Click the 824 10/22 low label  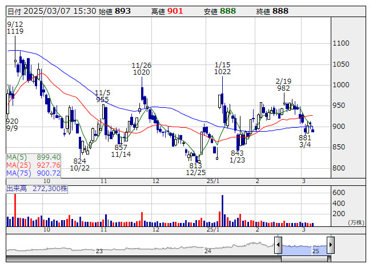click(x=80, y=165)
